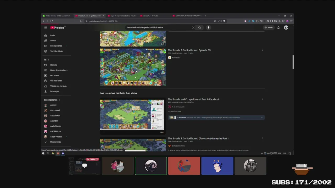
Task: Open the notifications bell
Action: pyautogui.click(x=278, y=27)
